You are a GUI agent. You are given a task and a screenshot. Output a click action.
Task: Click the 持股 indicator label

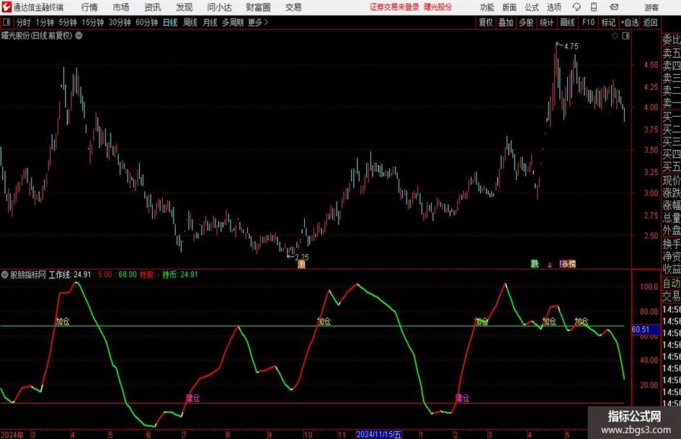click(x=147, y=275)
